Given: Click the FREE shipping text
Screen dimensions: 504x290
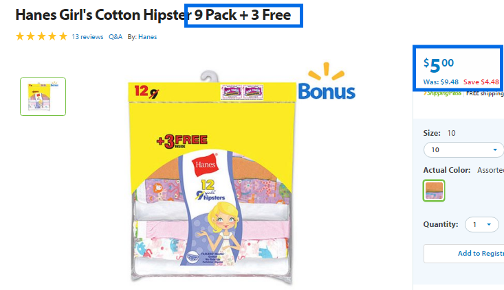Looking at the screenshot, I should pyautogui.click(x=485, y=93).
